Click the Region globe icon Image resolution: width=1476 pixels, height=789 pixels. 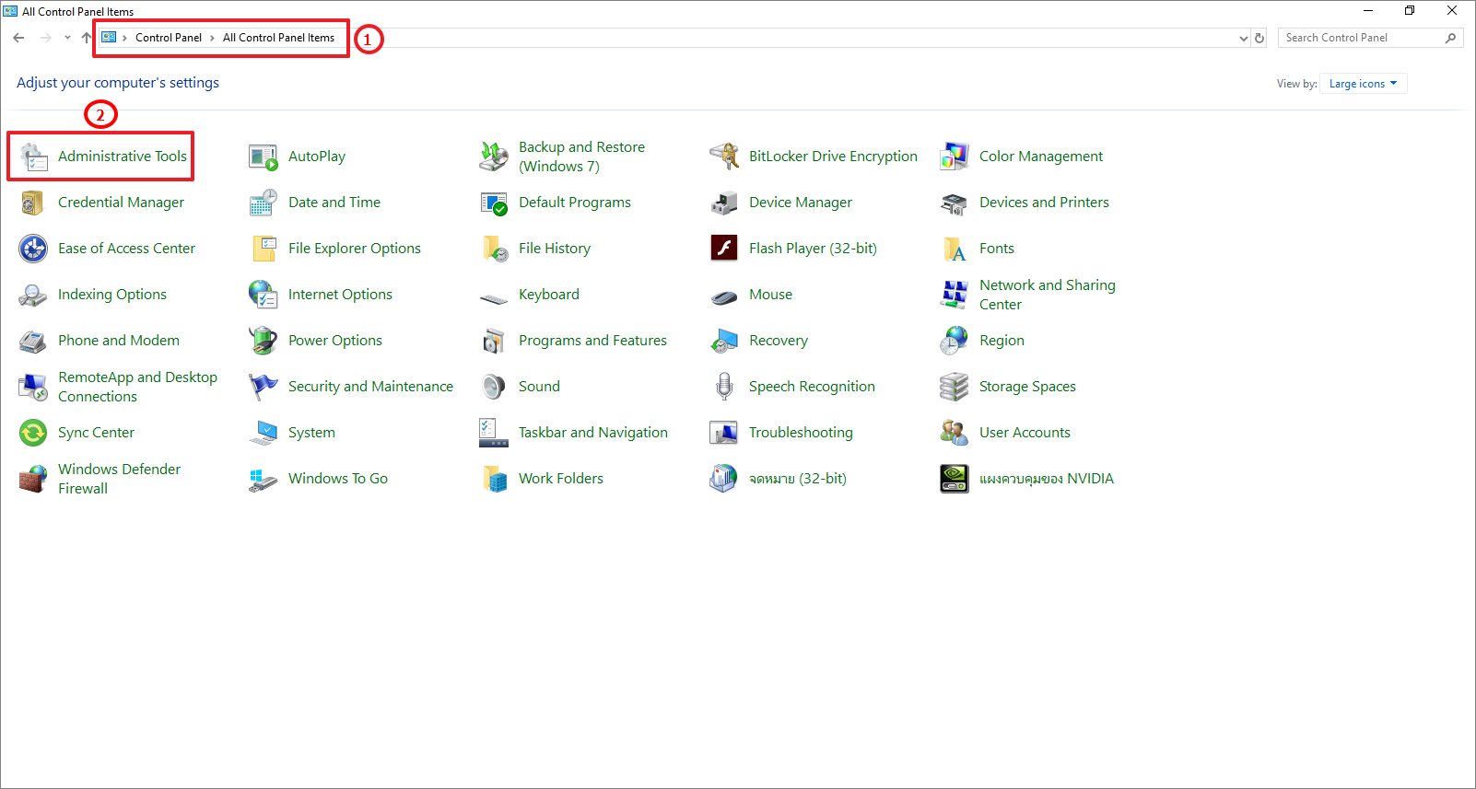click(955, 341)
